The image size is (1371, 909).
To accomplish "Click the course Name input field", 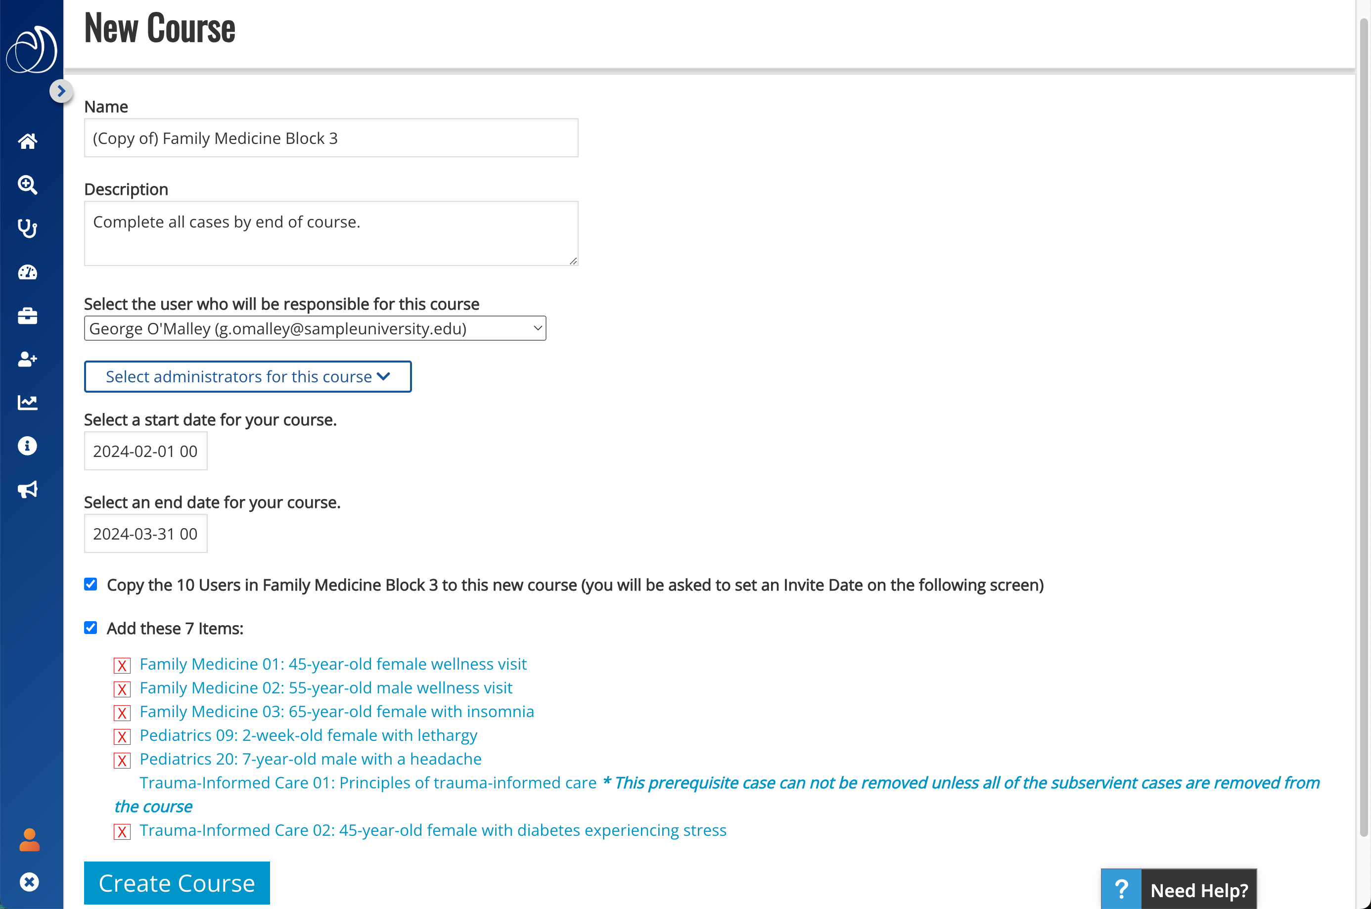I will tap(331, 138).
